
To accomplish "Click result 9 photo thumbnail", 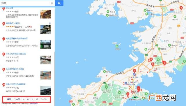I will click(x=46, y=75).
